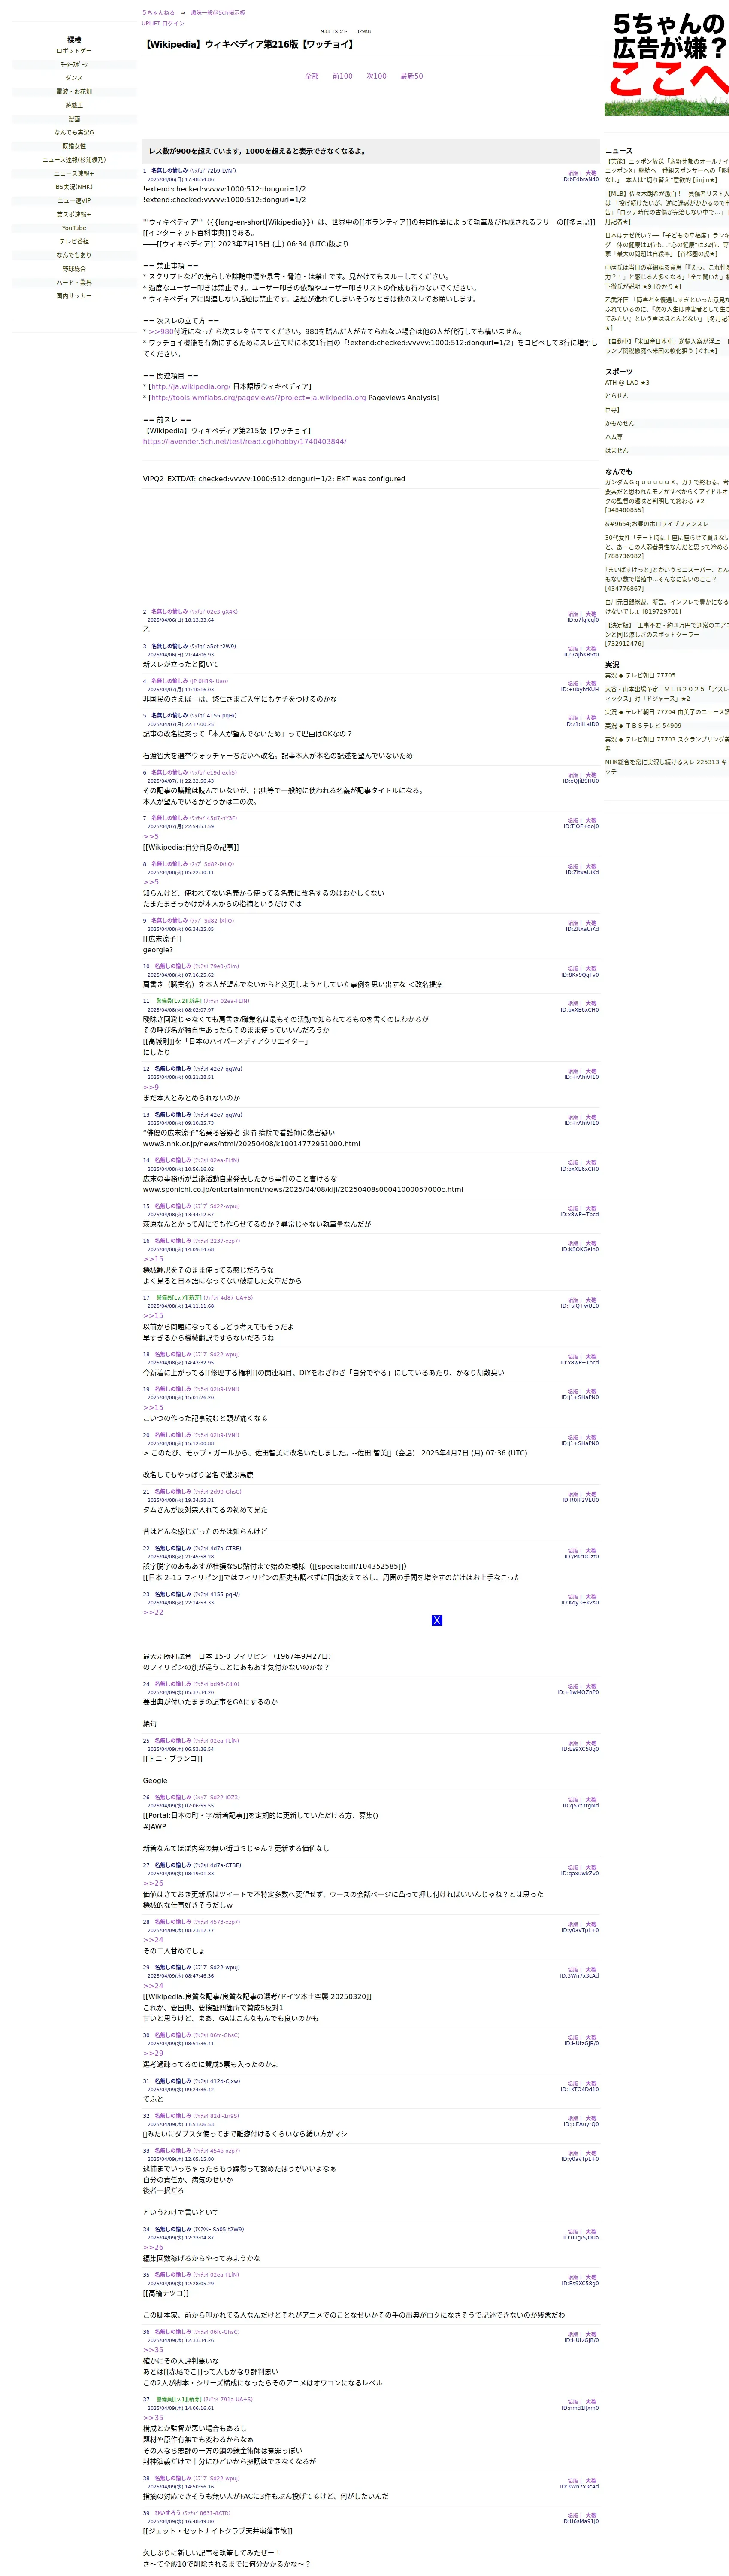This screenshot has height=2576, width=729.
Task: Open なんでも実況G board in sidebar
Action: pyautogui.click(x=74, y=132)
